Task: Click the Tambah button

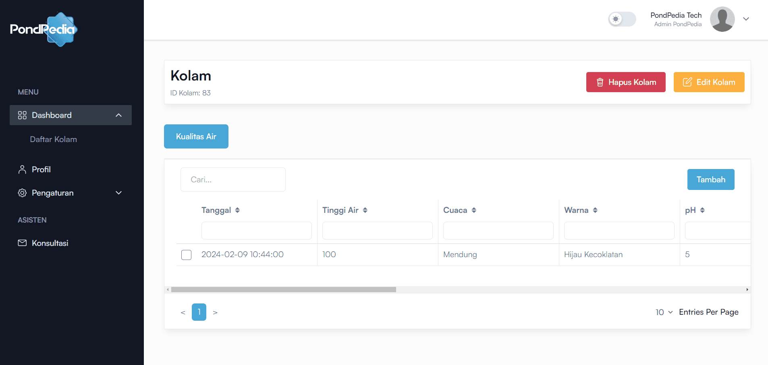Action: tap(710, 179)
